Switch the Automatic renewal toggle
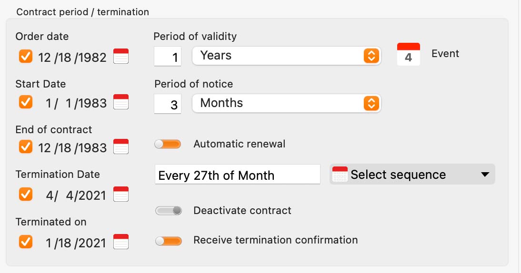The image size is (521, 273). [x=168, y=144]
